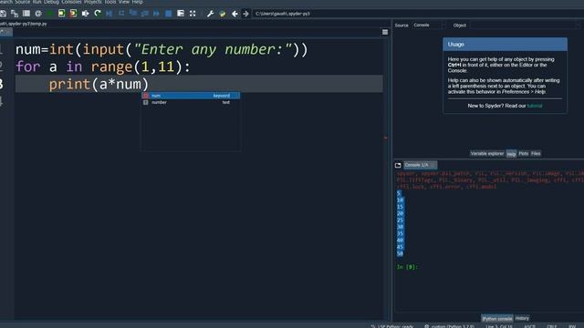Choose 'number' autocomplete suggestion
Viewport: 584px width, 328px height.
click(x=191, y=102)
